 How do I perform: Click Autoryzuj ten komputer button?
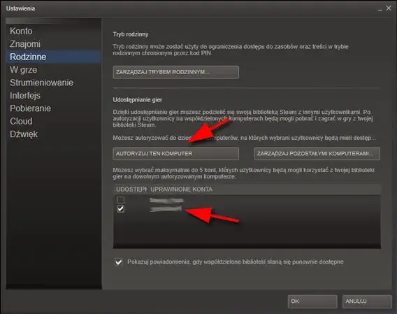click(x=175, y=154)
